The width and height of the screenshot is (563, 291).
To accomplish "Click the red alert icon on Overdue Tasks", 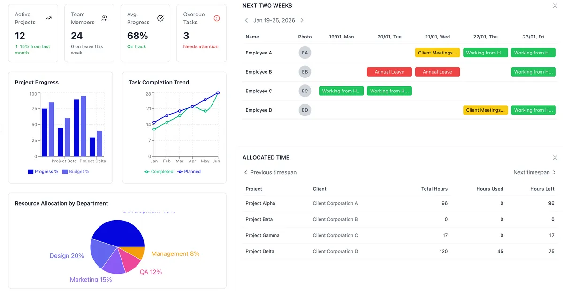I will (216, 18).
